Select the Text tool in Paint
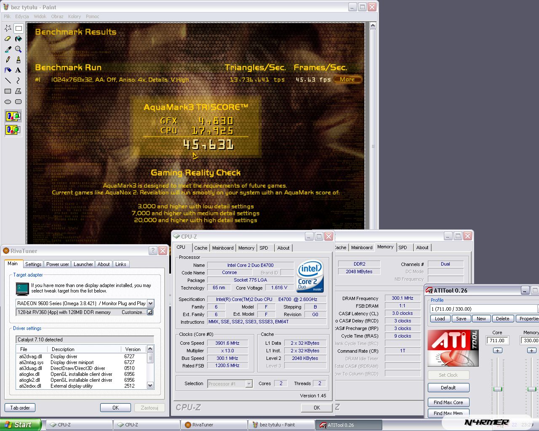The width and height of the screenshot is (539, 431). pyautogui.click(x=19, y=70)
